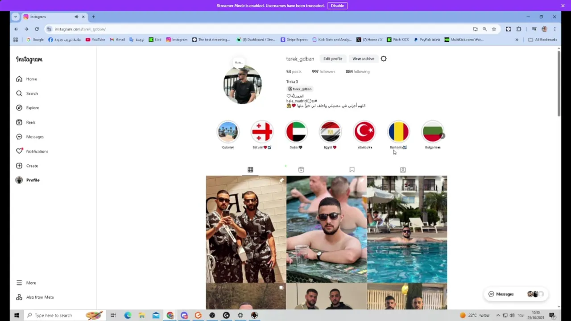
Task: Open Messages in left sidebar
Action: [x=30, y=136]
